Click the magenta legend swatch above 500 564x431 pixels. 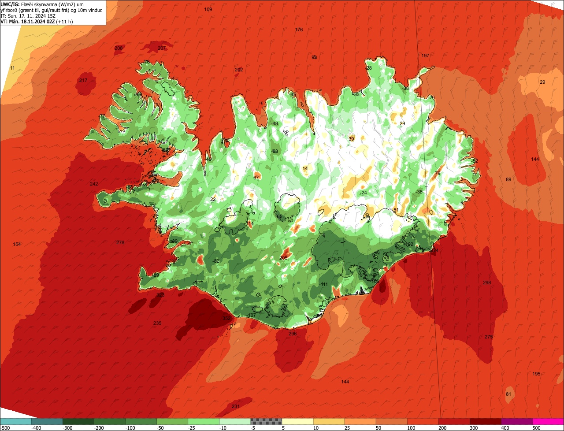[548, 421]
